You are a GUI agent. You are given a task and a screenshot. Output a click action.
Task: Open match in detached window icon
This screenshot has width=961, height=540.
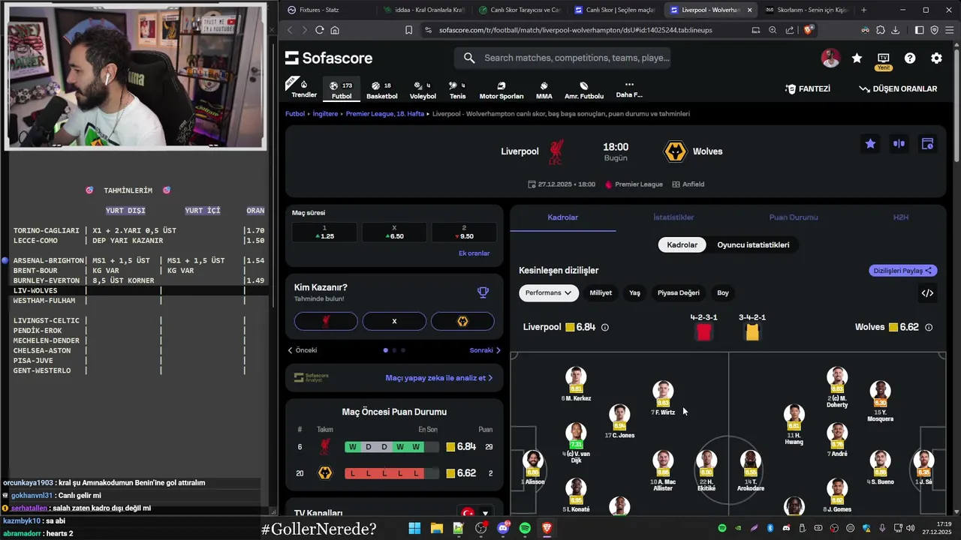pyautogui.click(x=927, y=143)
